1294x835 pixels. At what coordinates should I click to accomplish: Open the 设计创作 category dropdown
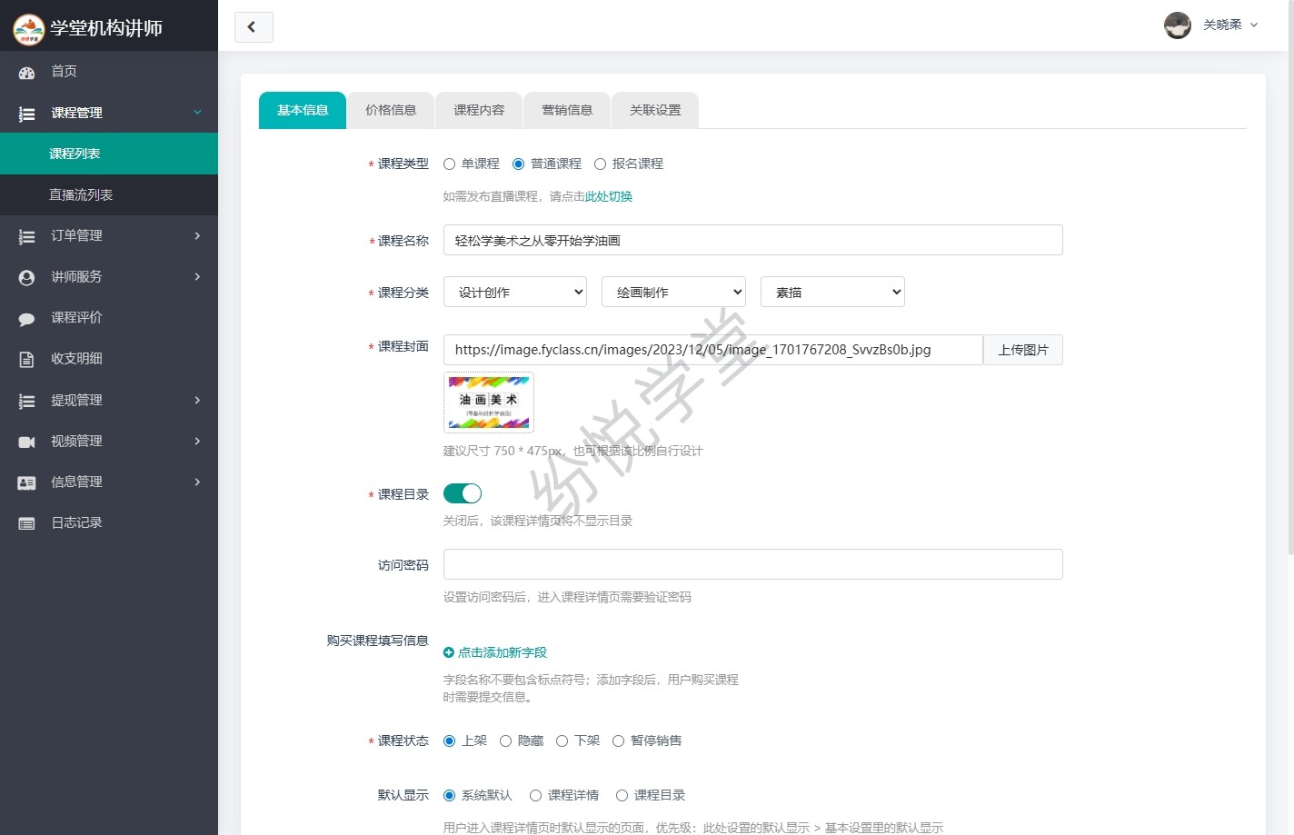(515, 292)
